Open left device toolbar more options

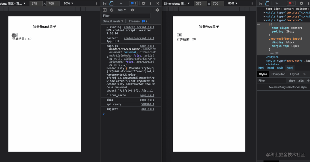96,3
